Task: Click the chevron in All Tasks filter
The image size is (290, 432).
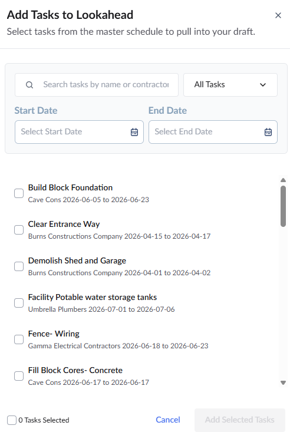Action: point(263,85)
